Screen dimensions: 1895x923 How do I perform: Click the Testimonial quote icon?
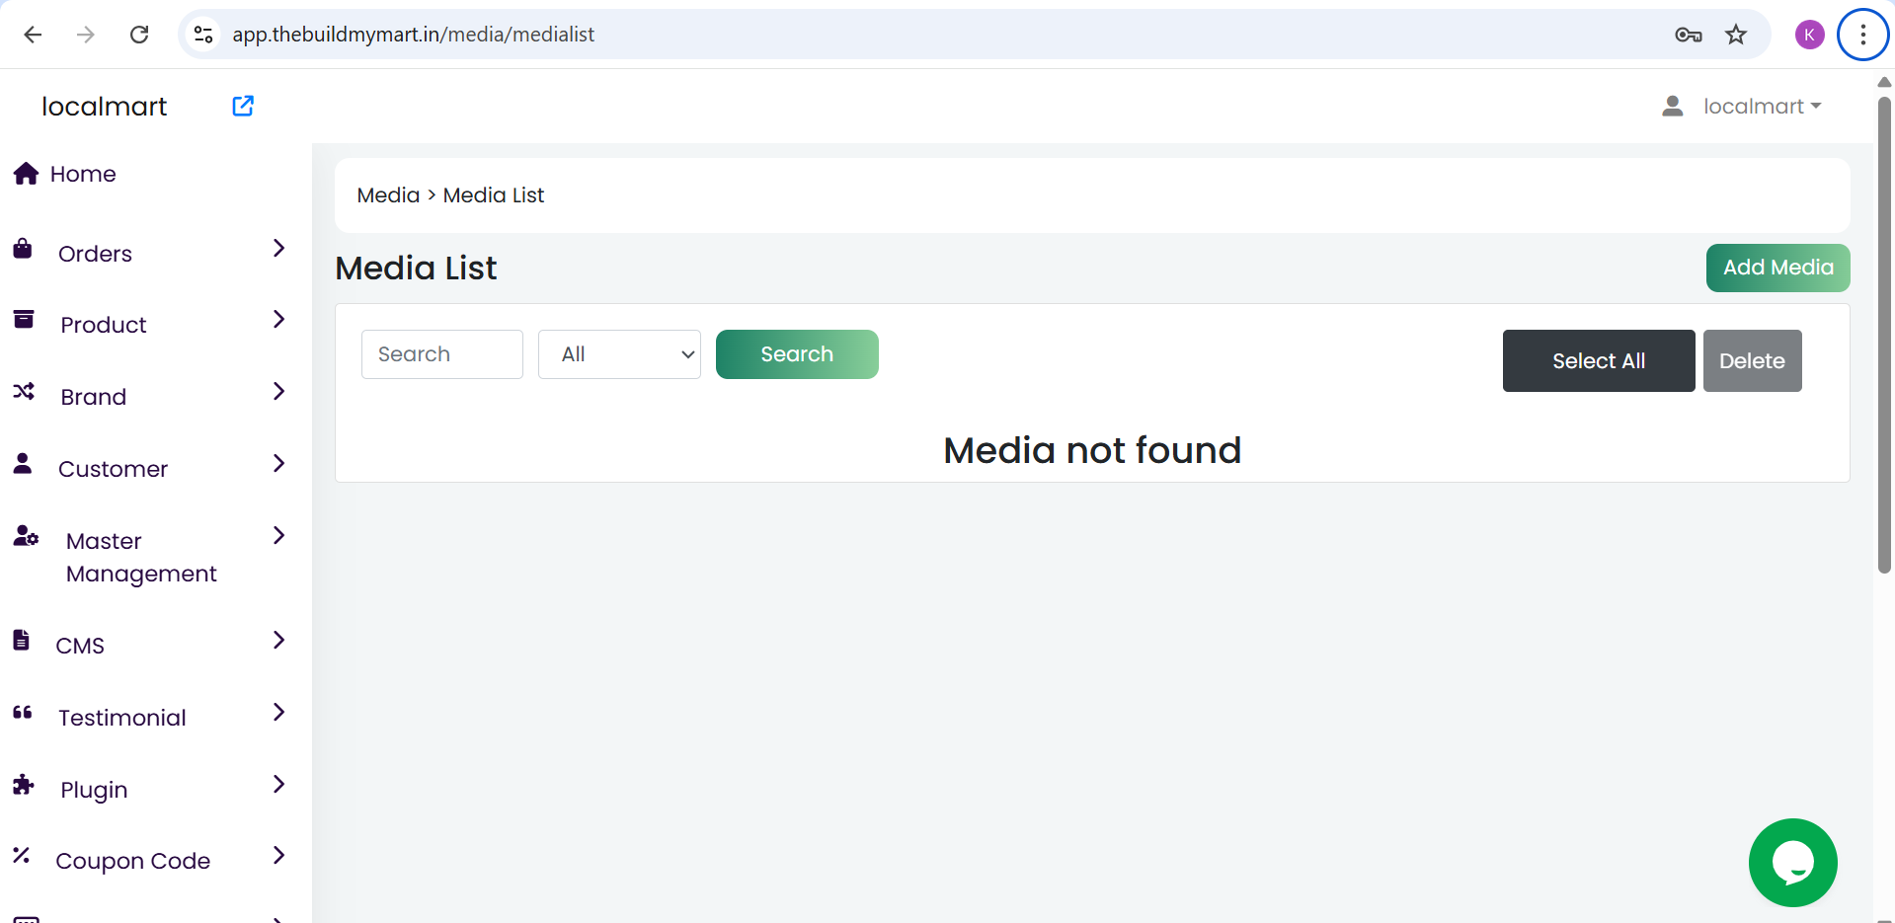click(23, 713)
